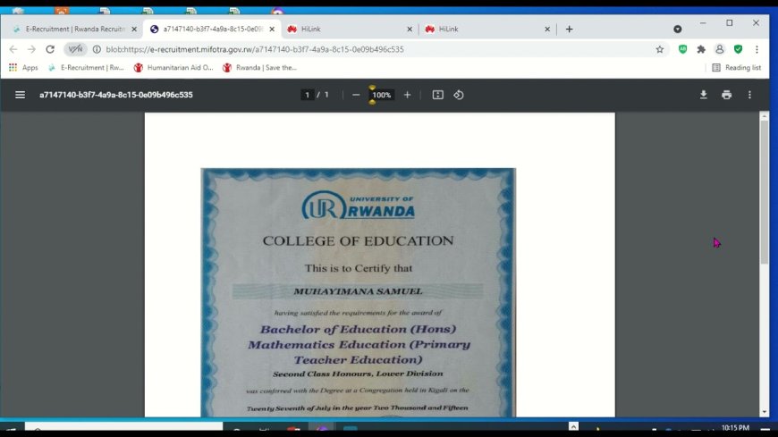Viewport: 778px width, 437px height.
Task: Click the 100% zoom level field
Action: coord(382,95)
